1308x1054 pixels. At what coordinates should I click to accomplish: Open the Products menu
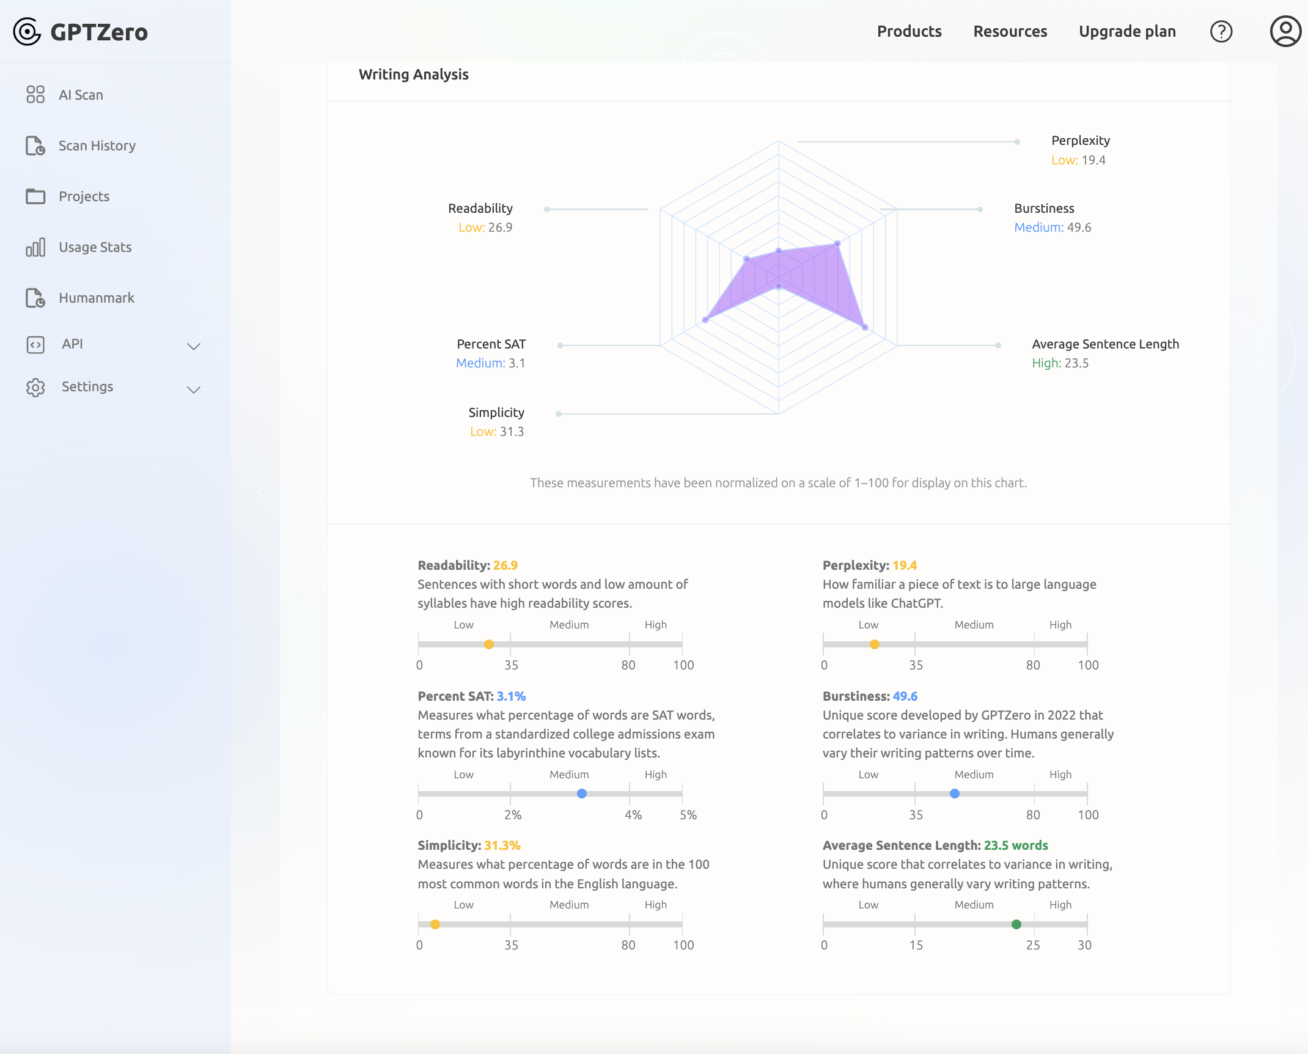pos(909,32)
